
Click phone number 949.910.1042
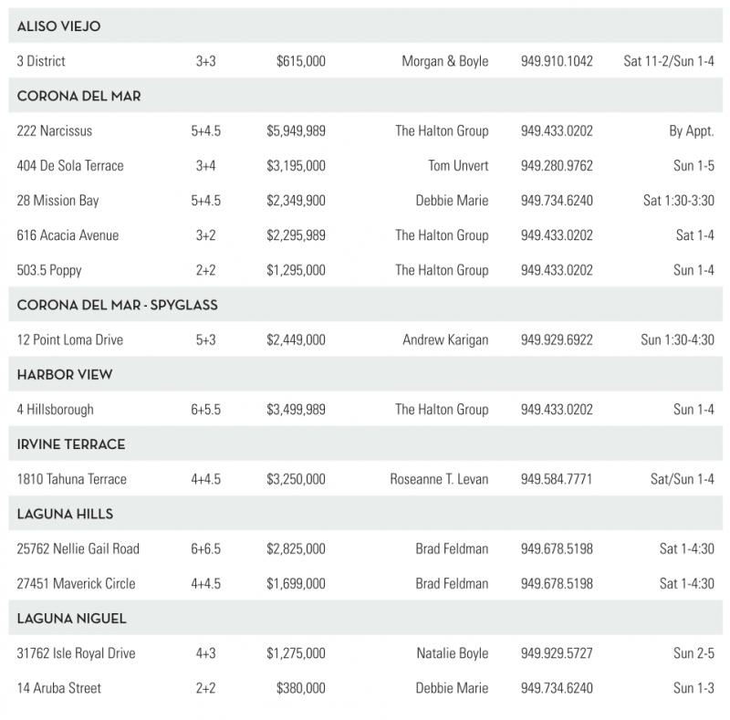tap(557, 62)
